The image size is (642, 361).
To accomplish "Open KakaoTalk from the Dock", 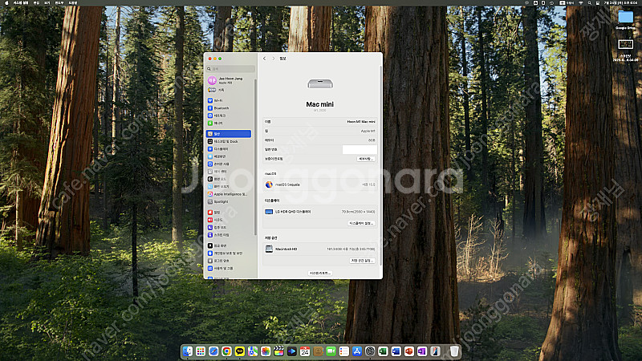I will (x=239, y=351).
